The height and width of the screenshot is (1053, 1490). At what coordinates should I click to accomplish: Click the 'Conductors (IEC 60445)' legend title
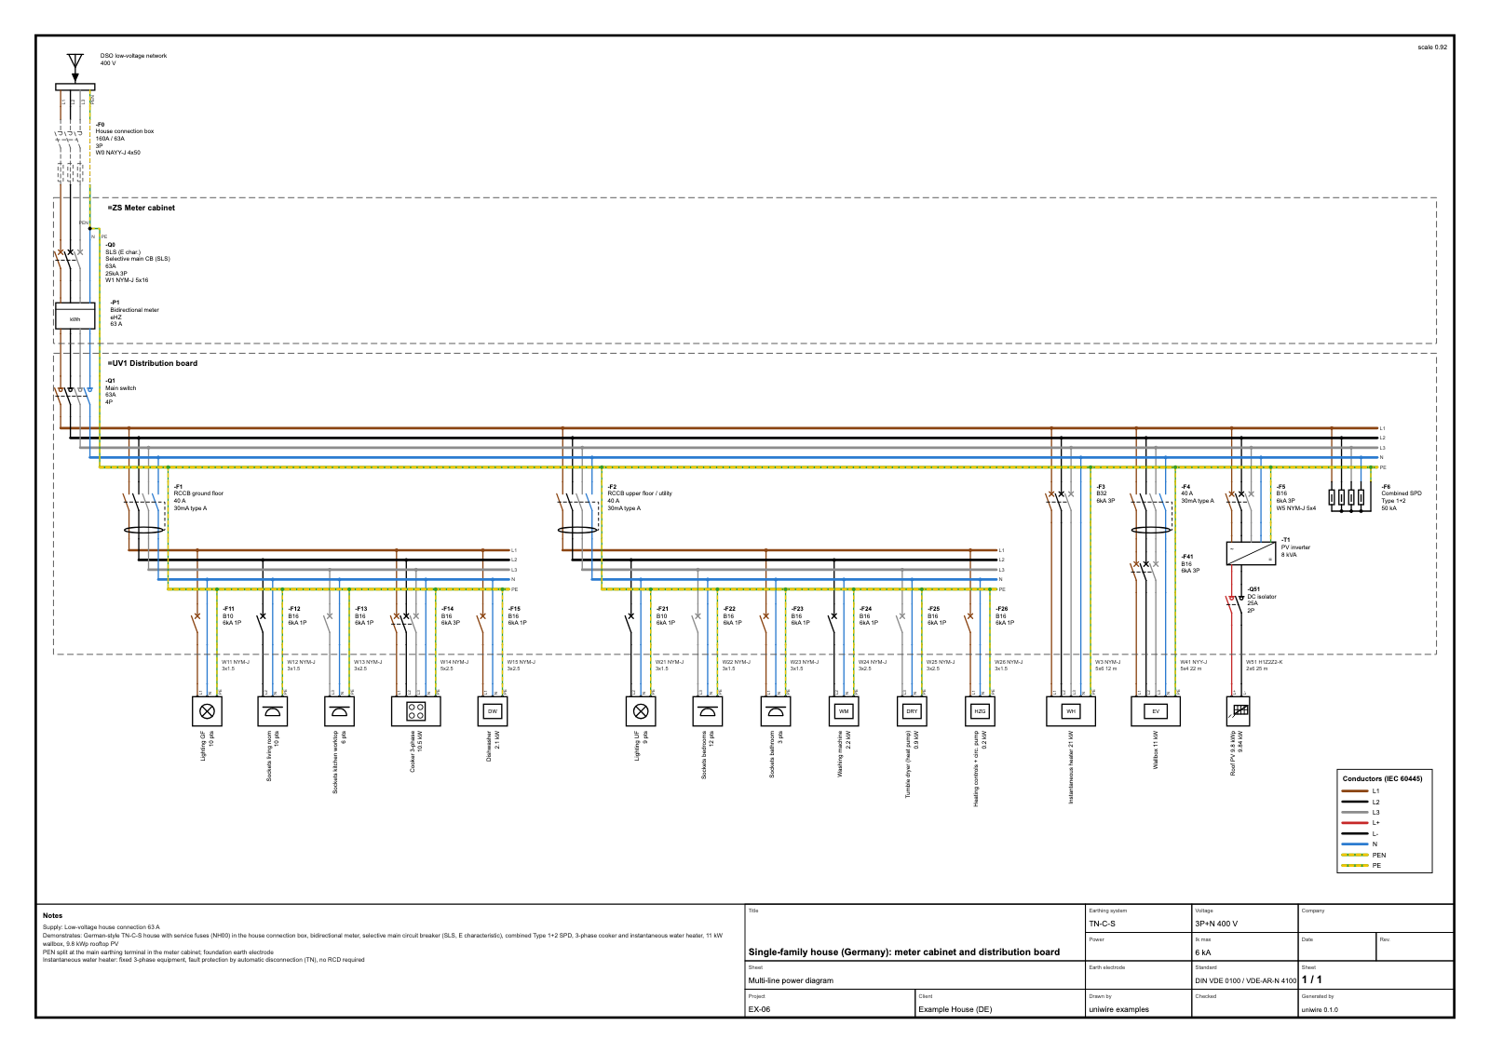pos(1382,778)
